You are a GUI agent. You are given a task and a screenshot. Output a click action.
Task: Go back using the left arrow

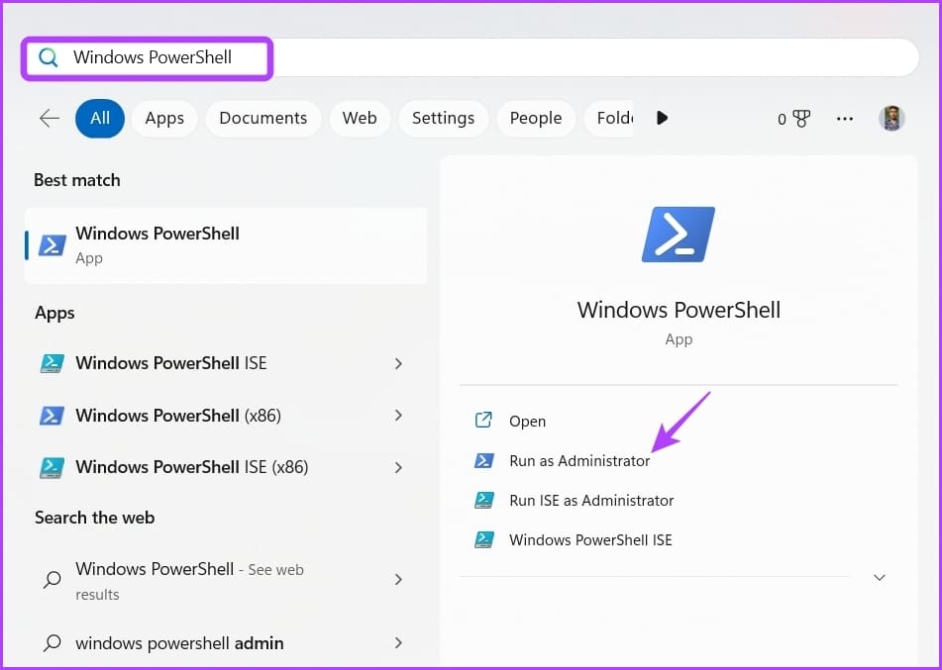[x=50, y=119]
